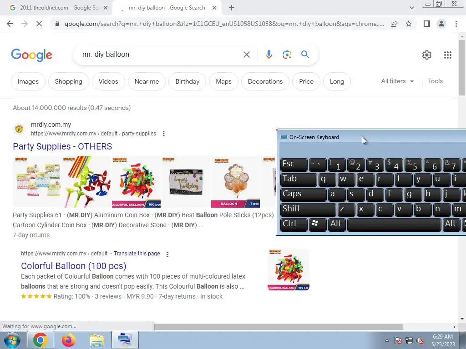Bookmark this page with star icon
Screen dimensions: 466x349
[409, 24]
